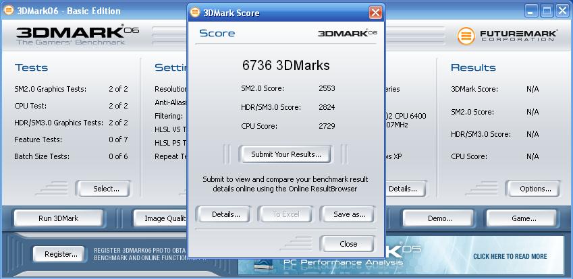Click the 3DMark06 logo in the main window header
Image resolution: width=573 pixels, height=279 pixels.
click(x=77, y=34)
